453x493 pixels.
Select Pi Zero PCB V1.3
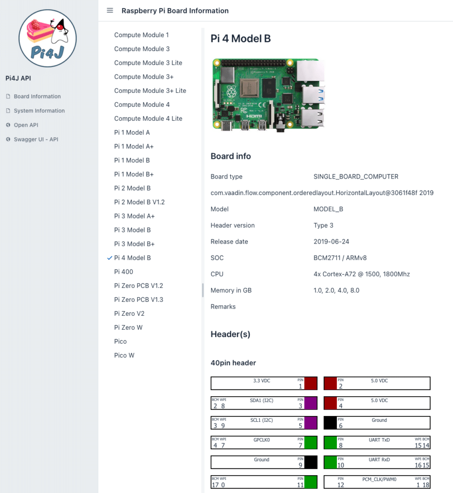pyautogui.click(x=138, y=299)
